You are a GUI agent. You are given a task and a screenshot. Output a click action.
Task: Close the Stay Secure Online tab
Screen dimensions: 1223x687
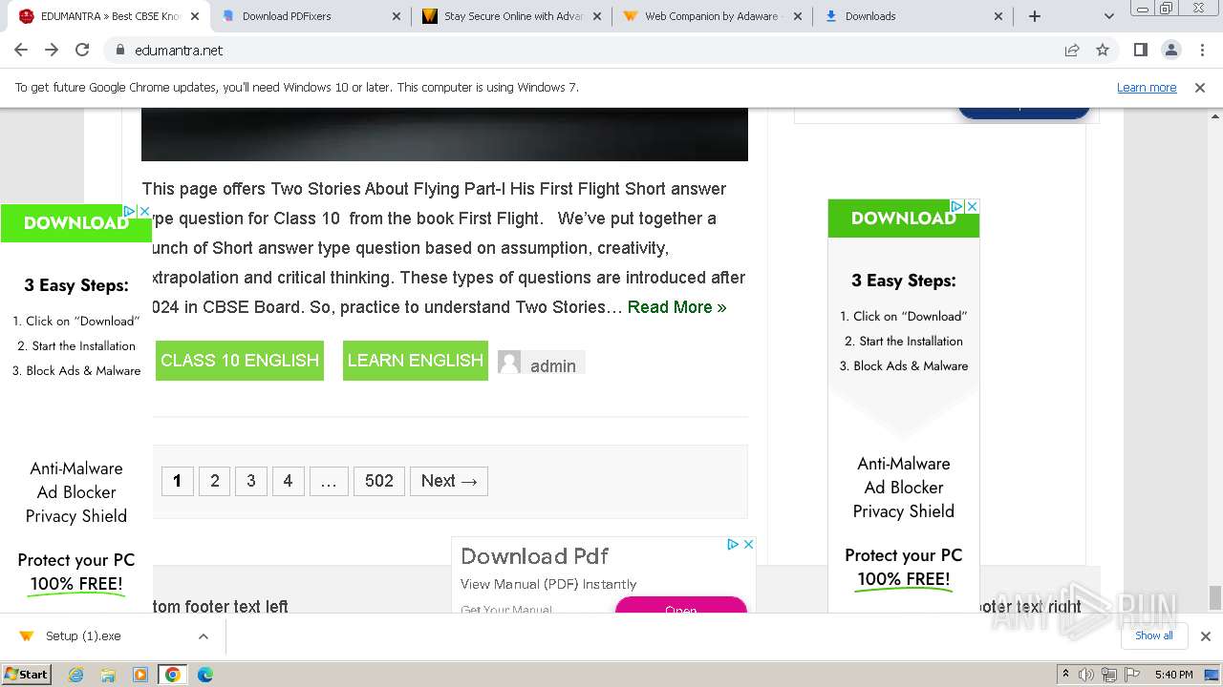pyautogui.click(x=598, y=16)
